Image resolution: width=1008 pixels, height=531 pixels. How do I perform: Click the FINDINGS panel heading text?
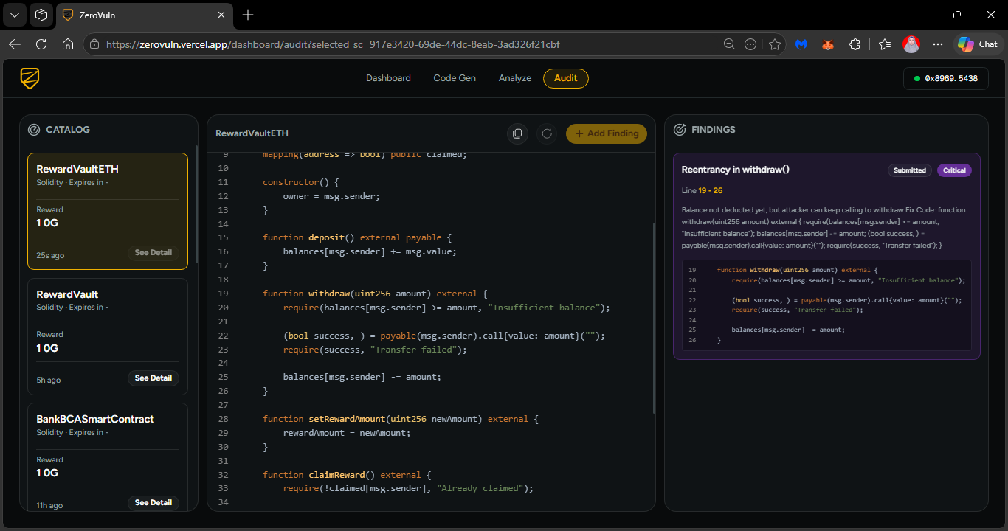point(714,130)
